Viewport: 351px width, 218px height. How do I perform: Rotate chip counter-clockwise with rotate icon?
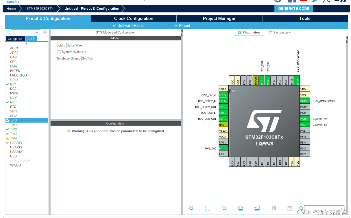[x=257, y=208]
